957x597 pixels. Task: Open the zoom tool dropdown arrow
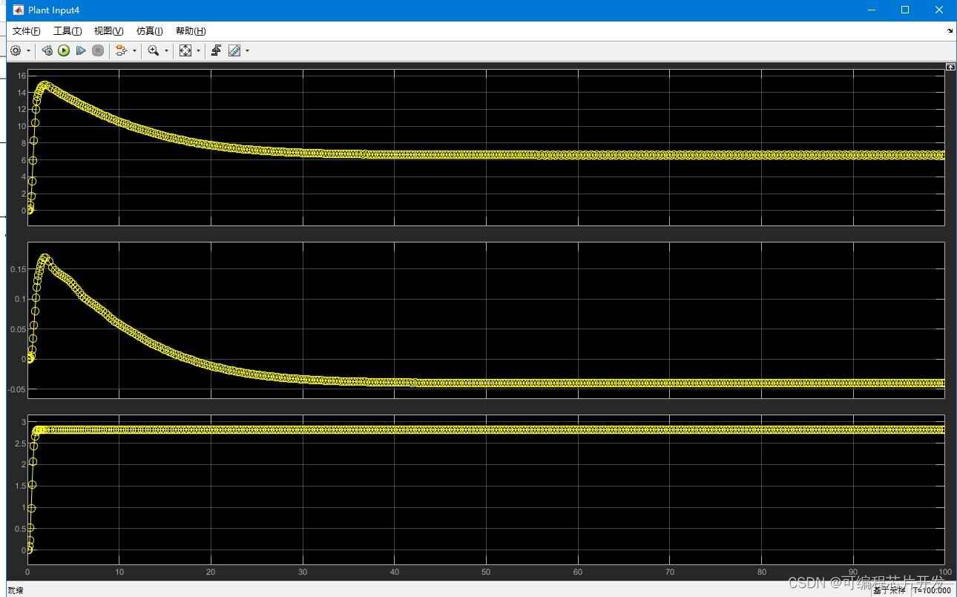[166, 50]
